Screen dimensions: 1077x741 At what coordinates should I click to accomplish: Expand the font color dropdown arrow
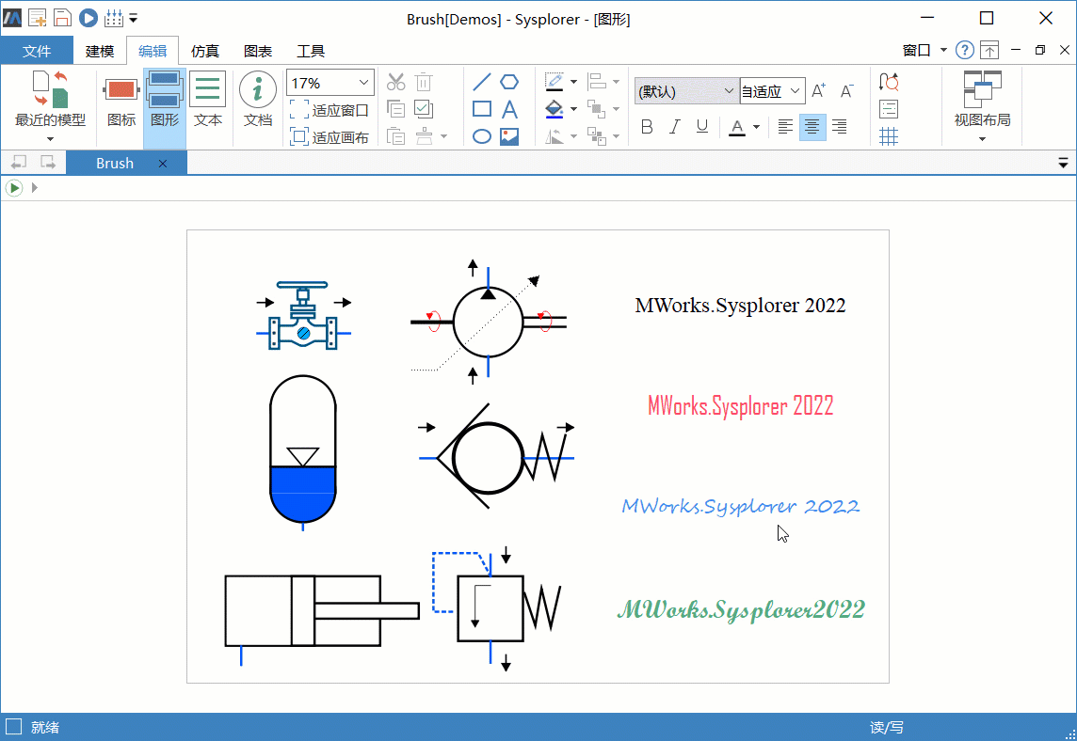tap(756, 127)
